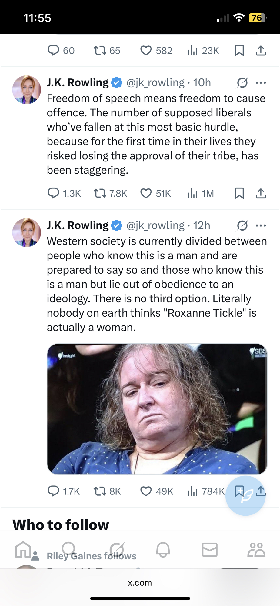Open more options on the 12h tweet
Image resolution: width=280 pixels, height=606 pixels.
tap(261, 225)
